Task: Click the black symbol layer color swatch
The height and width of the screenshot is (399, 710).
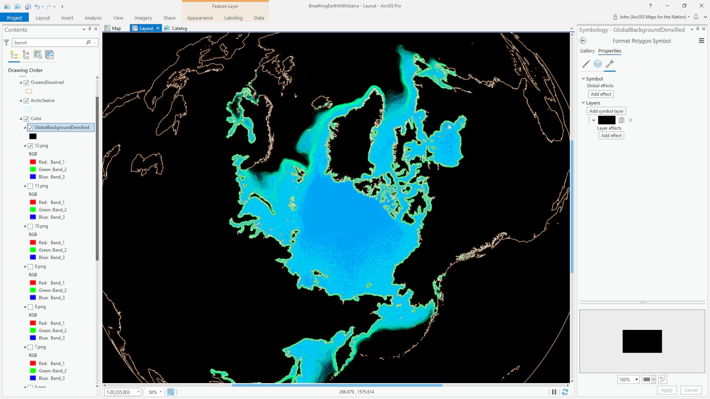Action: point(606,120)
